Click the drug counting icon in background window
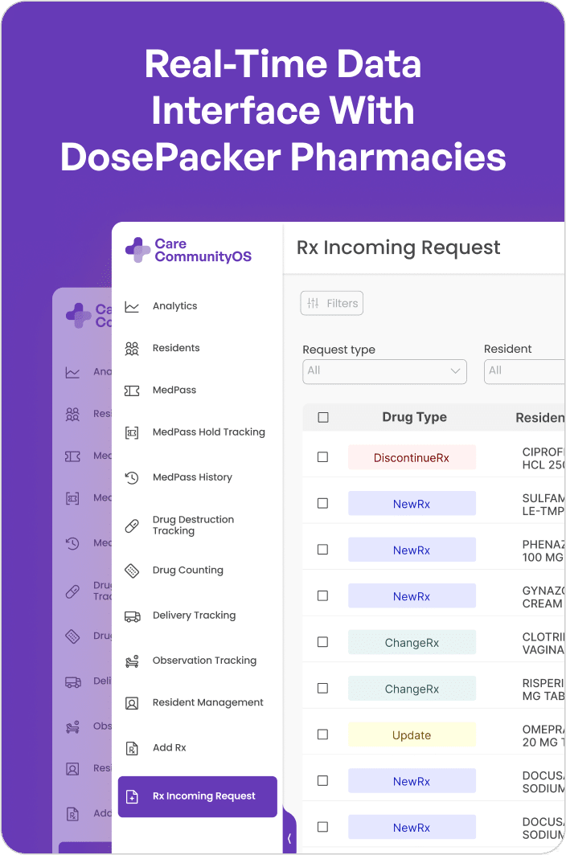 [x=72, y=636]
